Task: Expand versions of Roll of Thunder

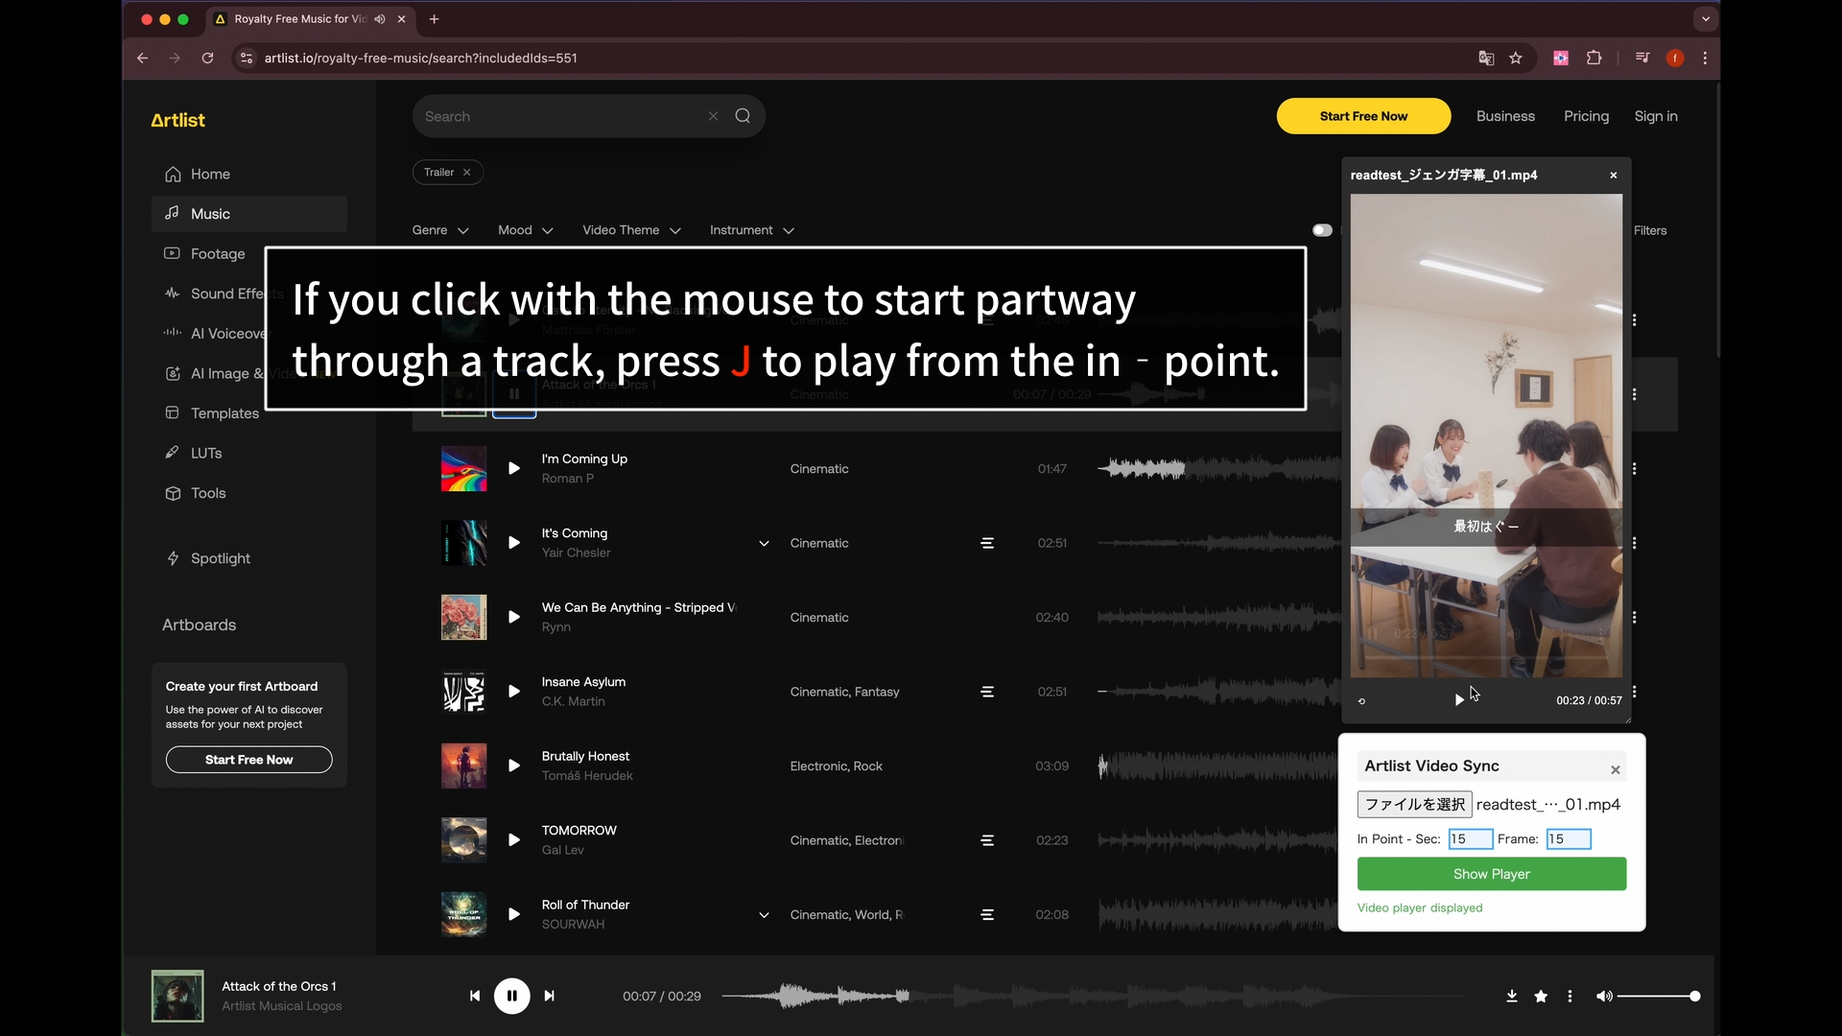Action: click(x=764, y=914)
